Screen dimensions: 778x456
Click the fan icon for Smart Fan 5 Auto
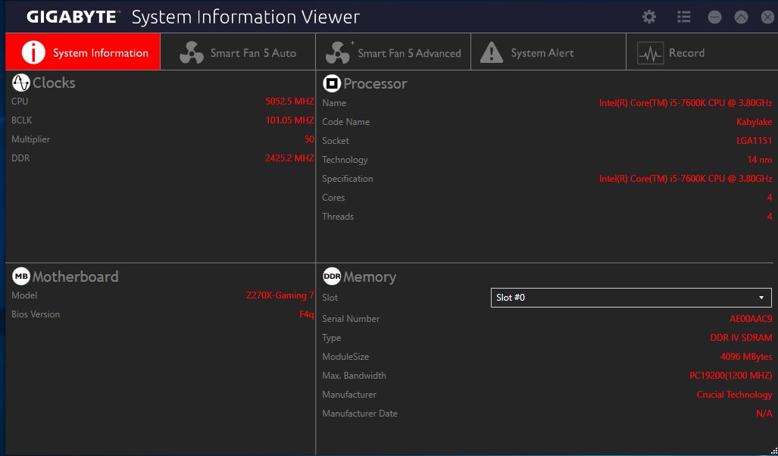click(192, 53)
